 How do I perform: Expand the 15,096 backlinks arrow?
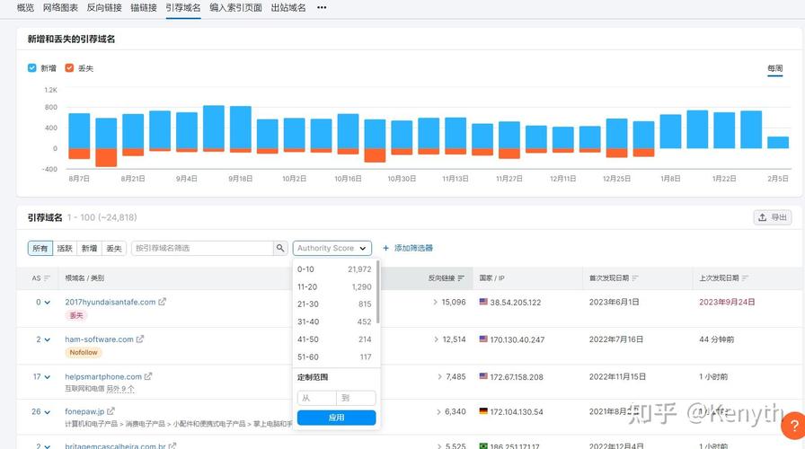[436, 303]
